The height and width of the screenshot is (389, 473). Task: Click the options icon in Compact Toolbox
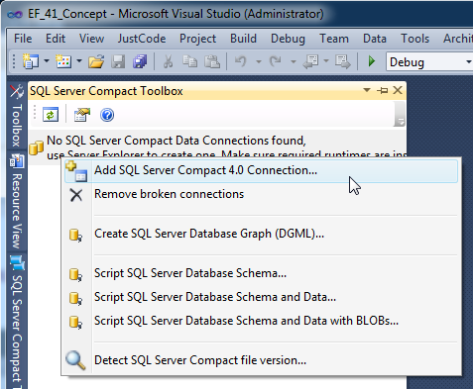click(82, 115)
